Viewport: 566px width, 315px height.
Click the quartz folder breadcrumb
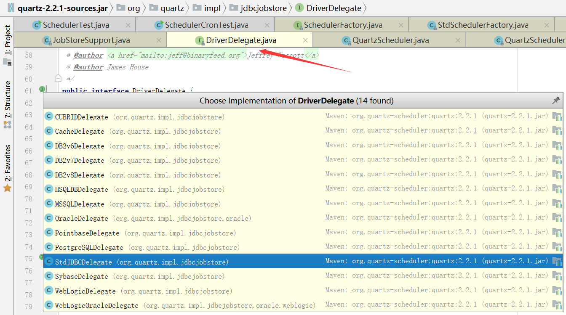click(x=166, y=8)
